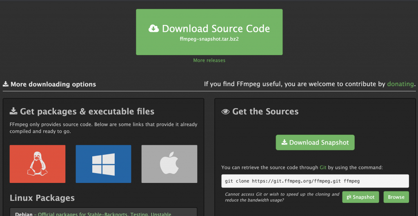Select the Apple logo tile
418x216 pixels.
[169, 164]
